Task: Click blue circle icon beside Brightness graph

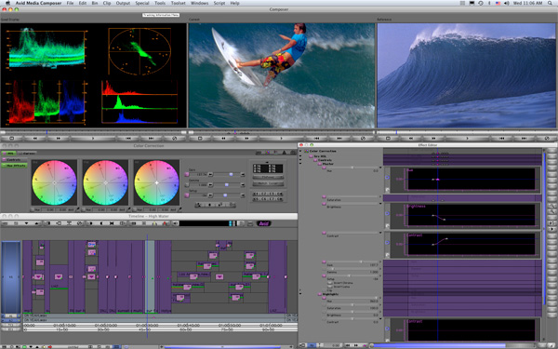Action: point(388,213)
